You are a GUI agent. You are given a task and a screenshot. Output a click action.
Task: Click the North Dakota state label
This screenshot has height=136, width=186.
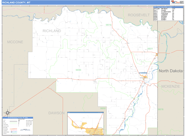pyautogui.click(x=171, y=71)
